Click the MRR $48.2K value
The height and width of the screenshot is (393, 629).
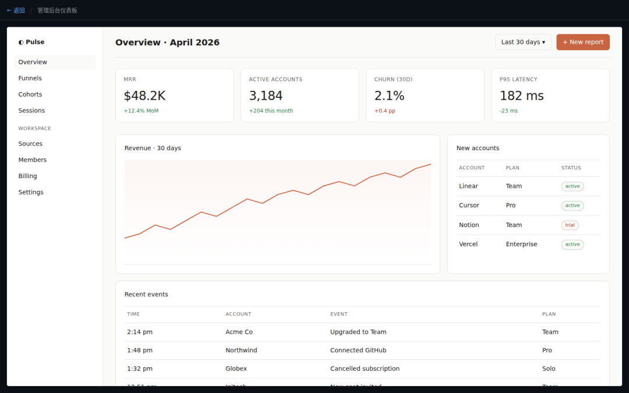[x=144, y=96]
